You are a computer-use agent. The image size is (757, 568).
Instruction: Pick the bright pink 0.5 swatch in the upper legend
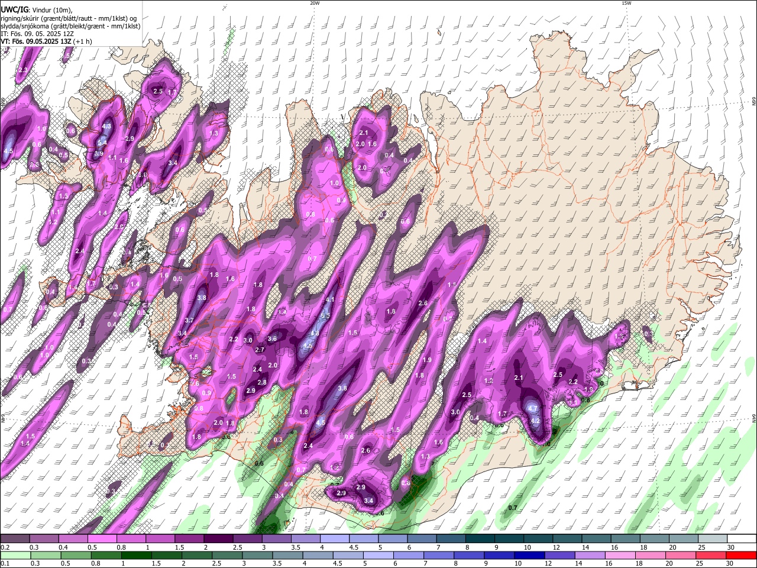[x=102, y=538]
